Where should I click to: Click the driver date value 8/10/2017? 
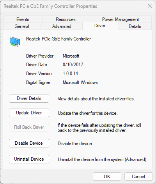point(73,65)
